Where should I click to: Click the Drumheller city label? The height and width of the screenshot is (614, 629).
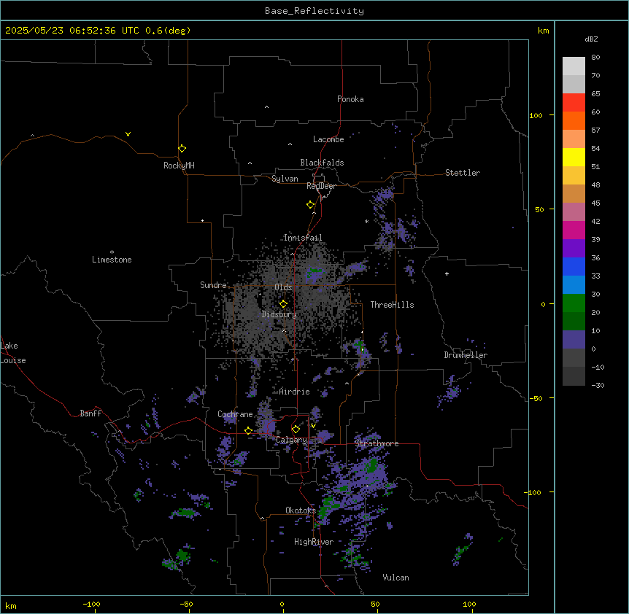coord(466,355)
